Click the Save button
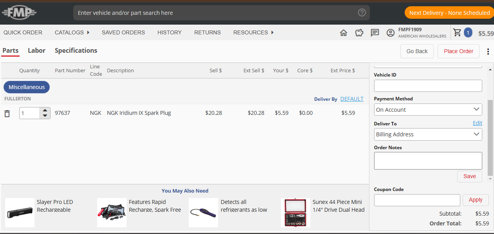The width and height of the screenshot is (494, 234). coord(469,176)
